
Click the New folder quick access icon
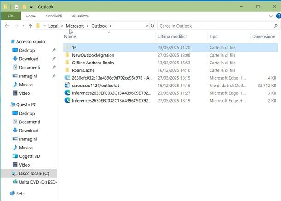(x=24, y=7)
